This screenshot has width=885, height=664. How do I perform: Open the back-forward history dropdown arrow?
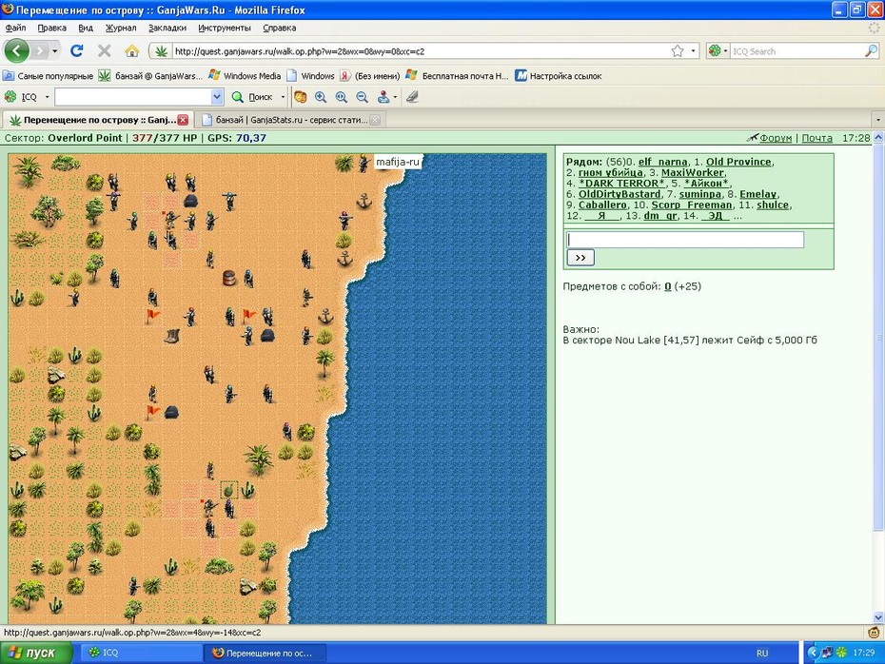55,51
